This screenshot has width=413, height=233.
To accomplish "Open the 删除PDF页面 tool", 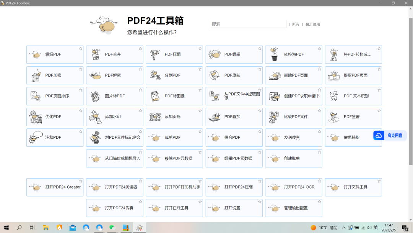I will pyautogui.click(x=294, y=75).
